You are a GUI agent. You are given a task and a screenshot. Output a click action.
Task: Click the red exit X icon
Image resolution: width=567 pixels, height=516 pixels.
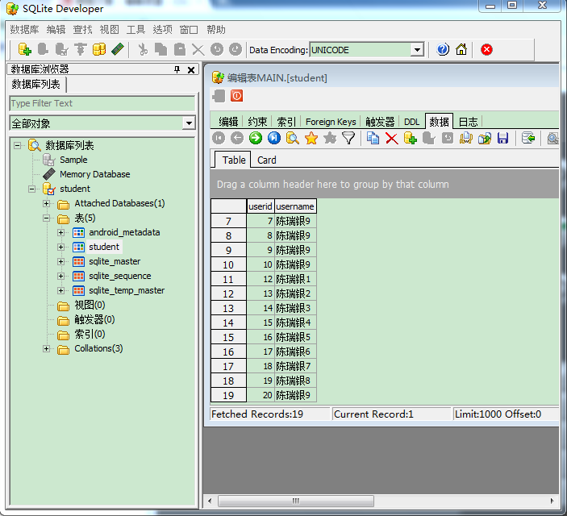486,49
